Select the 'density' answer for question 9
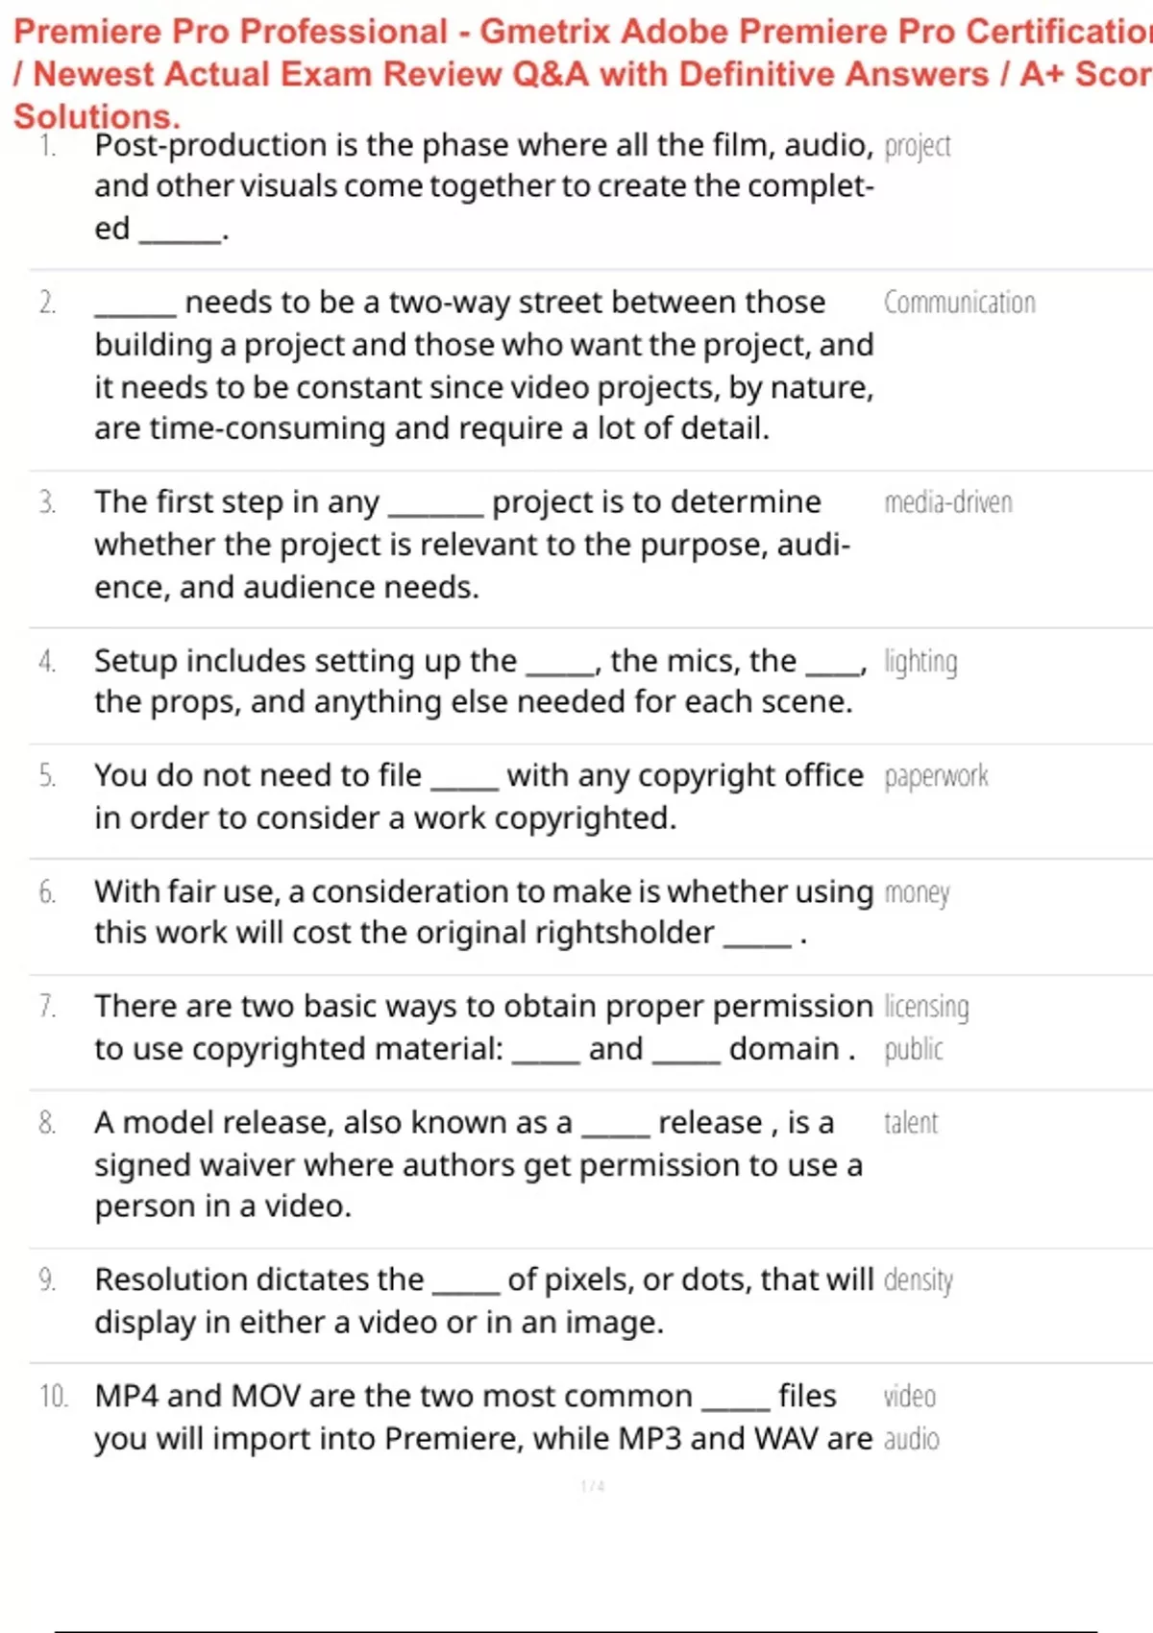This screenshot has height=1633, width=1153. pos(919,1280)
